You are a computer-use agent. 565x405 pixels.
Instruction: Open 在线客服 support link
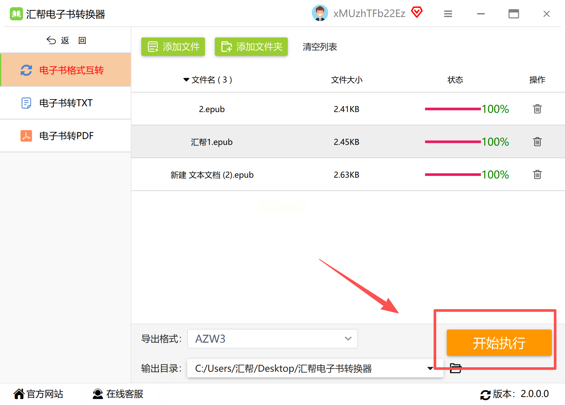125,394
